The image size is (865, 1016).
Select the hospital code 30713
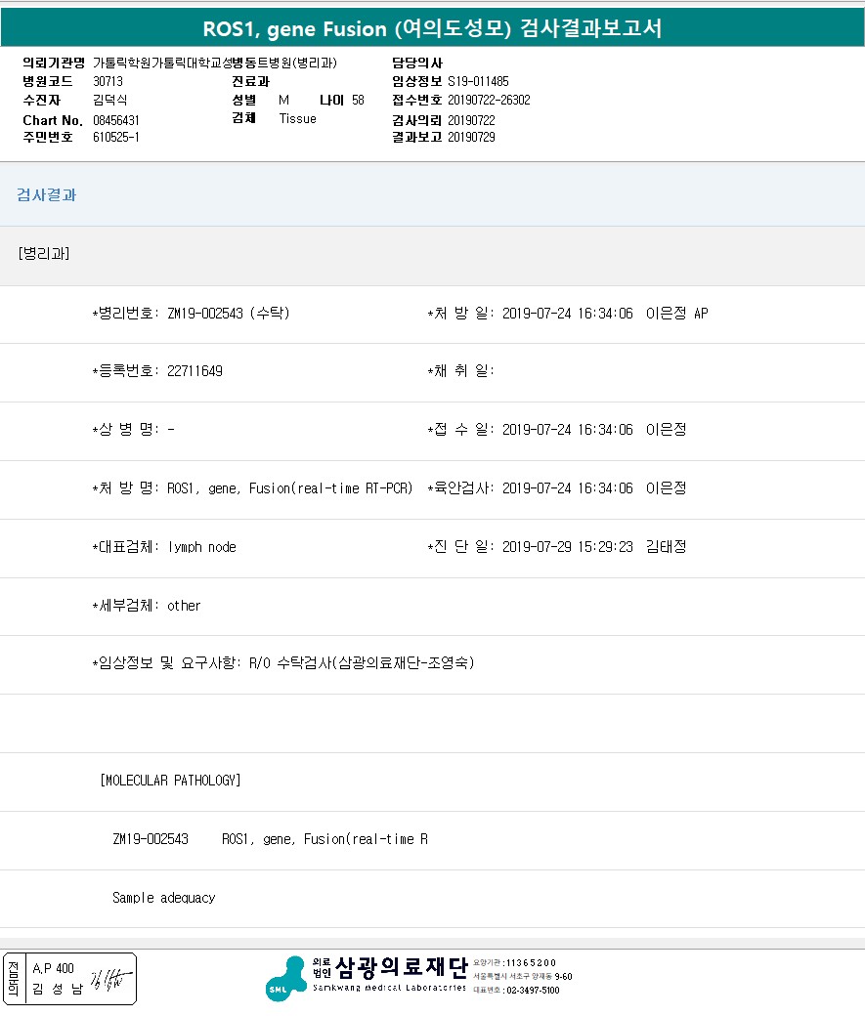[x=108, y=81]
